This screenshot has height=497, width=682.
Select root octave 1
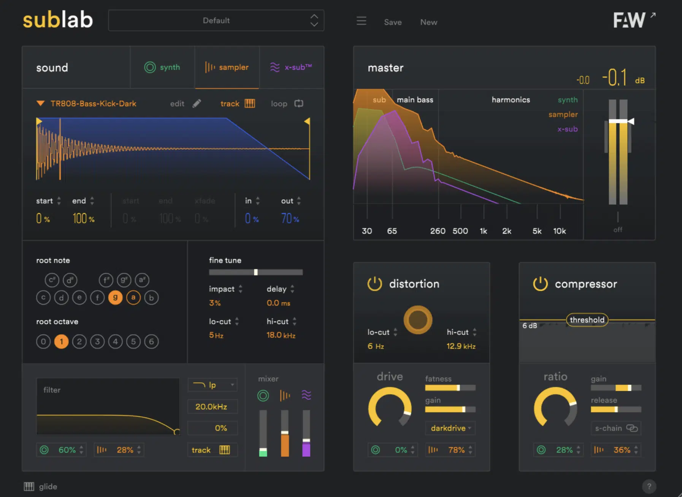pos(61,341)
